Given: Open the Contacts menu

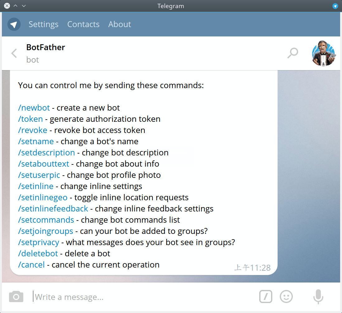Looking at the screenshot, I should (83, 24).
